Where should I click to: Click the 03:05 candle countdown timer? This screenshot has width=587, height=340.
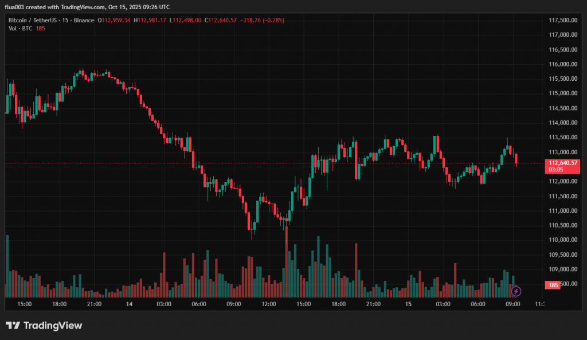555,170
